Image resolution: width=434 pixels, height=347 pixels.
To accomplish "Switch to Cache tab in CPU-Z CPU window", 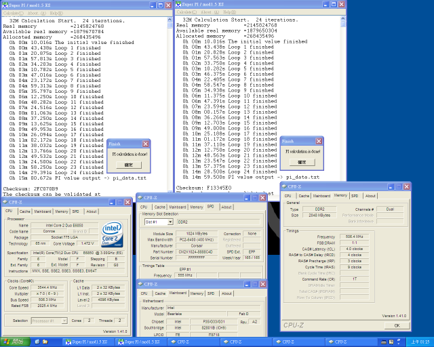I will (24, 211).
